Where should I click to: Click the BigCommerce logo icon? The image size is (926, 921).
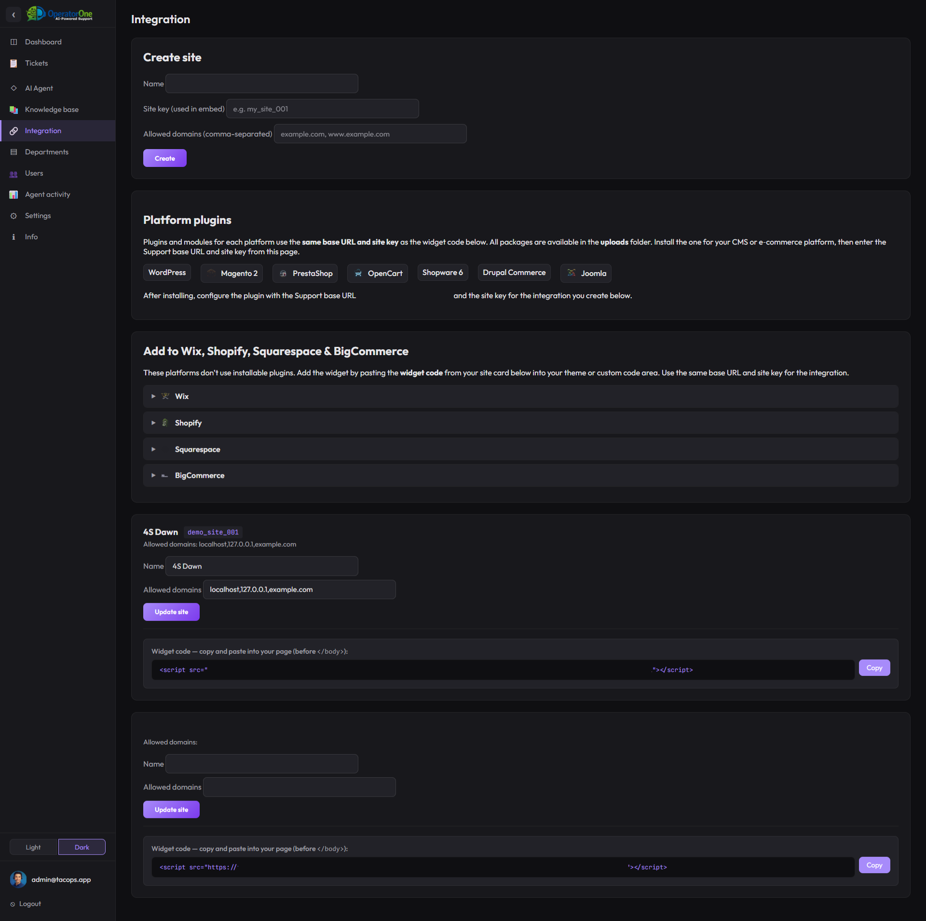(165, 476)
